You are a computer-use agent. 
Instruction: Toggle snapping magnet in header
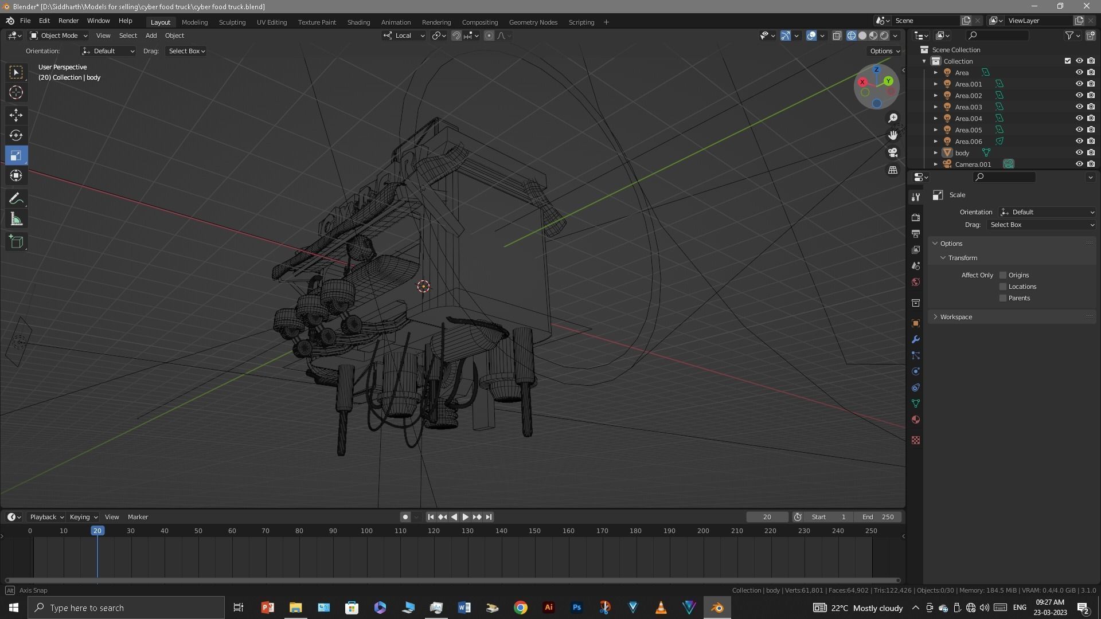click(x=456, y=36)
